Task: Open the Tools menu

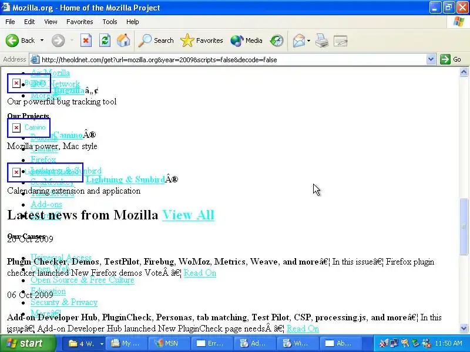Action: click(x=110, y=22)
